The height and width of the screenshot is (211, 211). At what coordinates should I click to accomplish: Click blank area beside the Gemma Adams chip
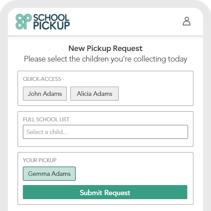[132, 174]
